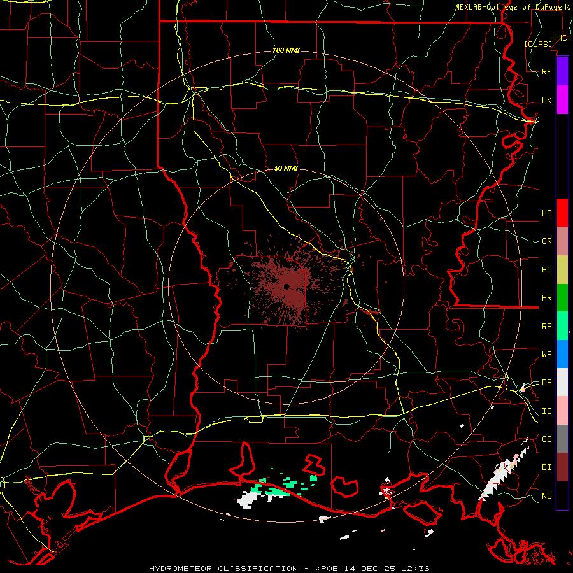The height and width of the screenshot is (573, 573).
Task: Click the gray GC legend swatch
Action: (x=562, y=439)
